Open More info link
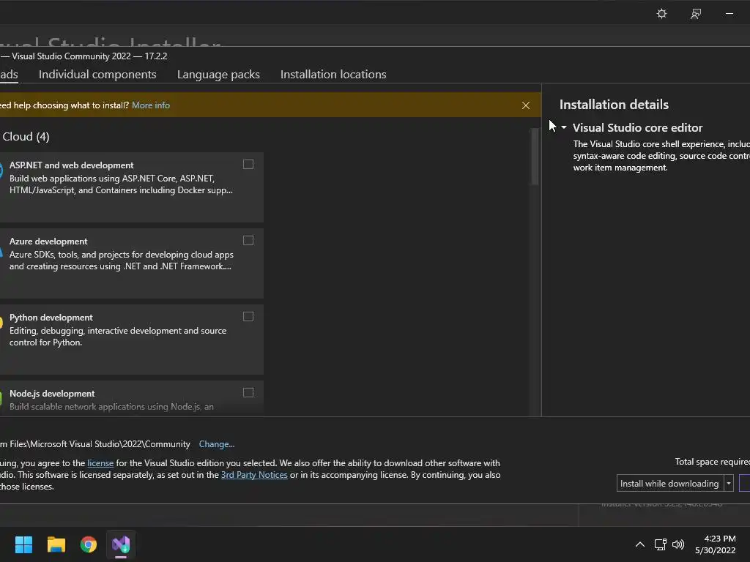 click(x=151, y=105)
